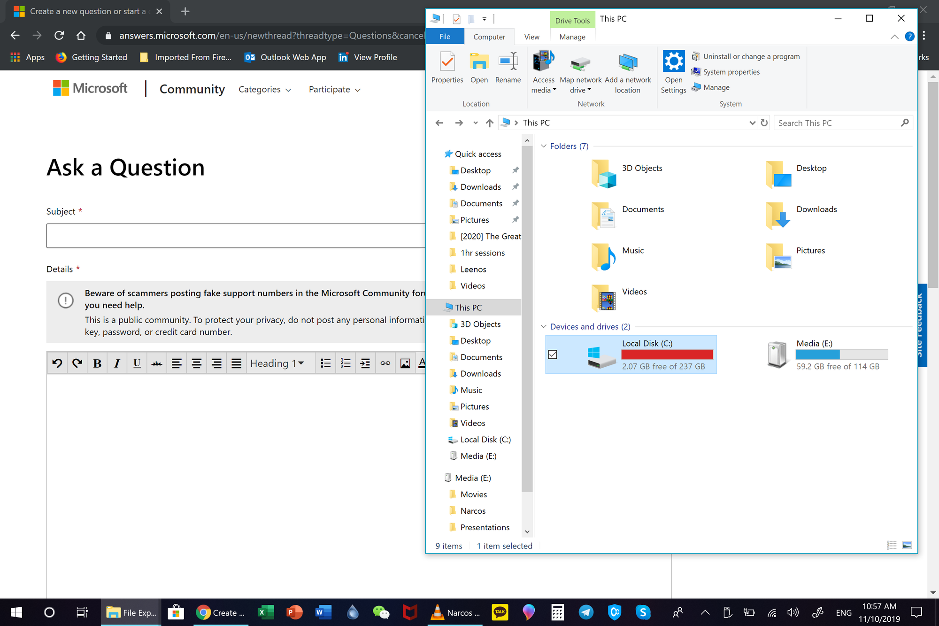
Task: Insert an image in the editor
Action: click(x=405, y=363)
